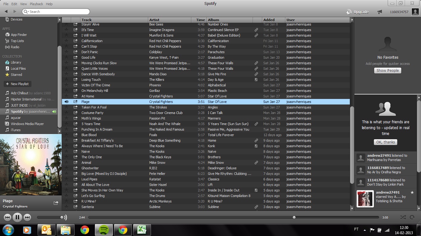
Task: Star the track Can't Stop
Action: click(x=66, y=46)
